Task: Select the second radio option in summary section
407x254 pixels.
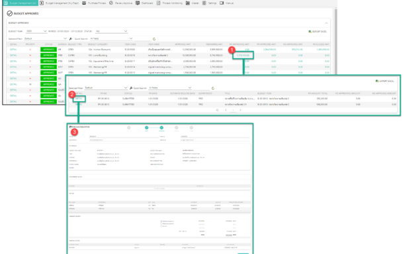Action: pyautogui.click(x=161, y=224)
